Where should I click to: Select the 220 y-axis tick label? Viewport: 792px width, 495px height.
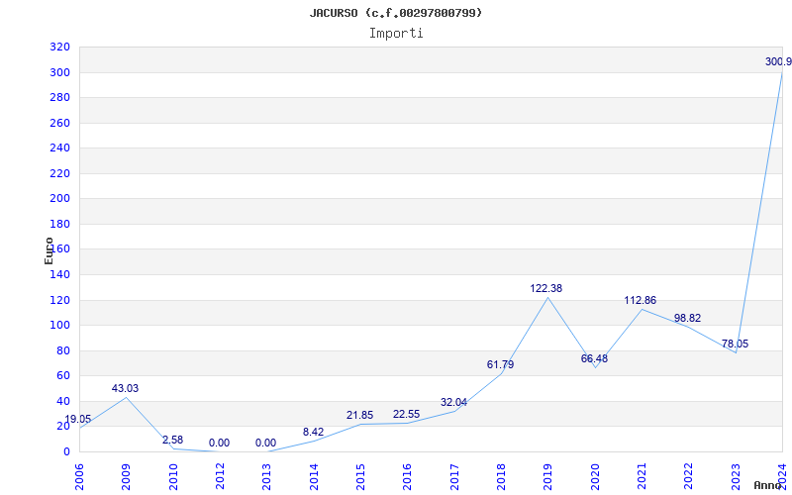(x=59, y=173)
